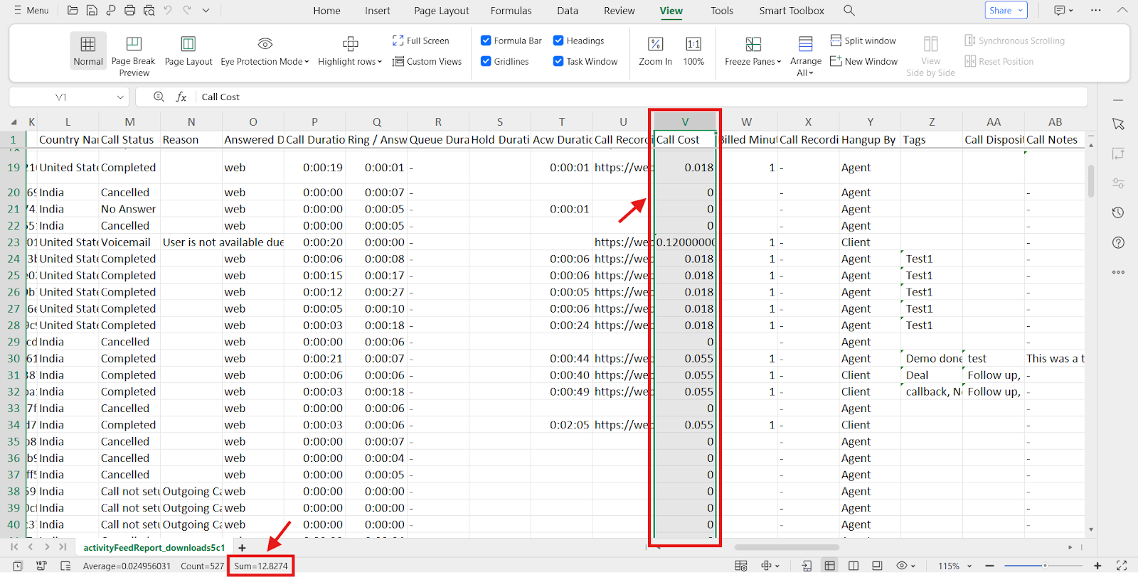Adjust the zoom slider handle
Screen dimensions: 1138x577
coord(1045,566)
